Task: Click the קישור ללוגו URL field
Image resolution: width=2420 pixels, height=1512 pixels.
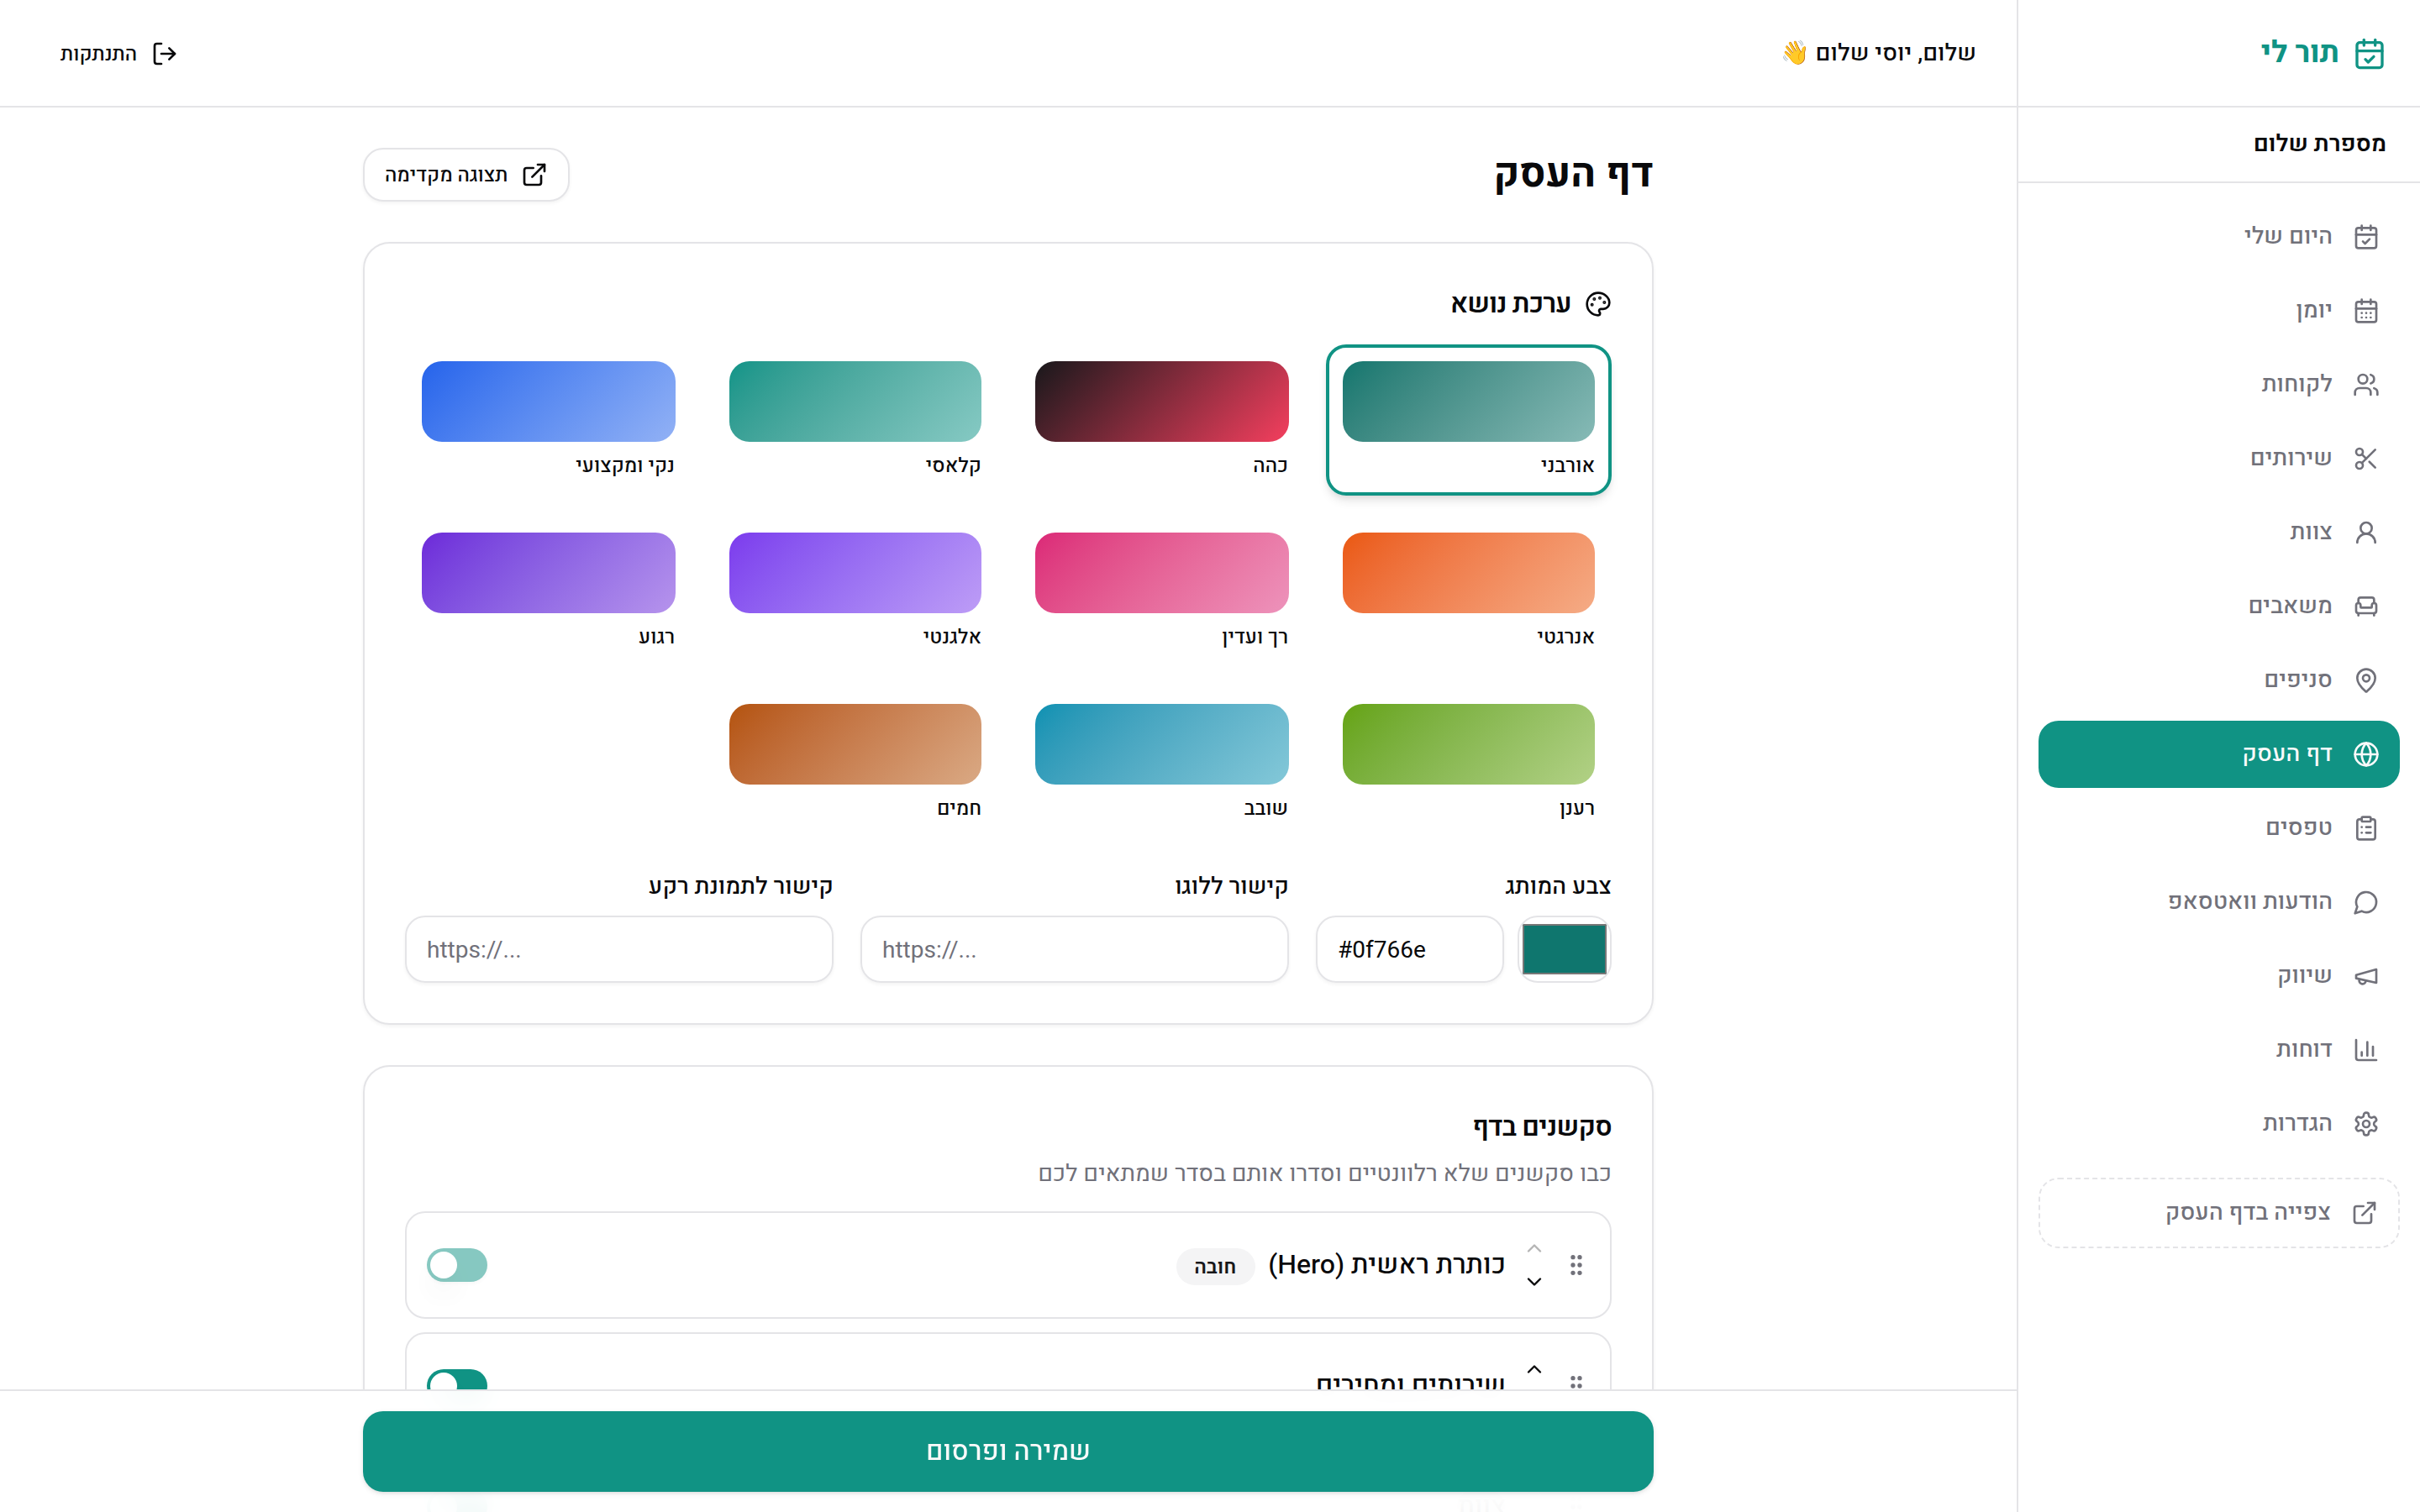Action: click(1074, 949)
